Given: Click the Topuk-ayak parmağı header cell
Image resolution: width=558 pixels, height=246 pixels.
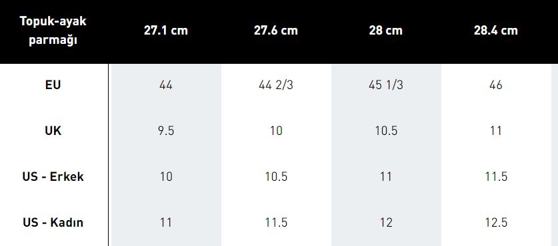Looking at the screenshot, I should [53, 31].
